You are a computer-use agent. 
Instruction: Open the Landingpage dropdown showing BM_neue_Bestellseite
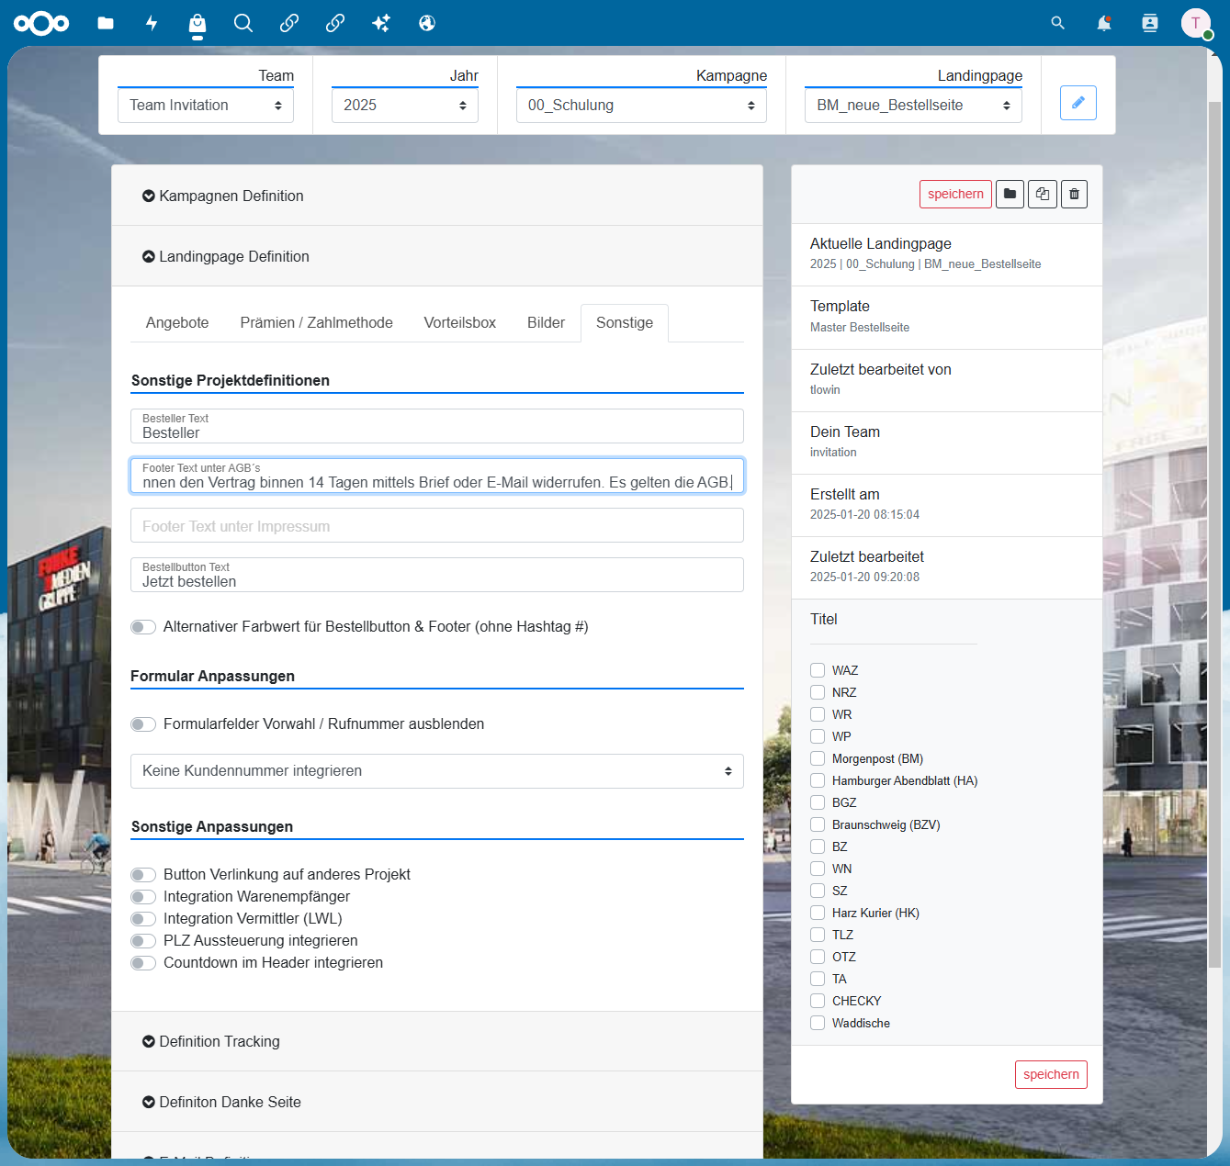913,106
